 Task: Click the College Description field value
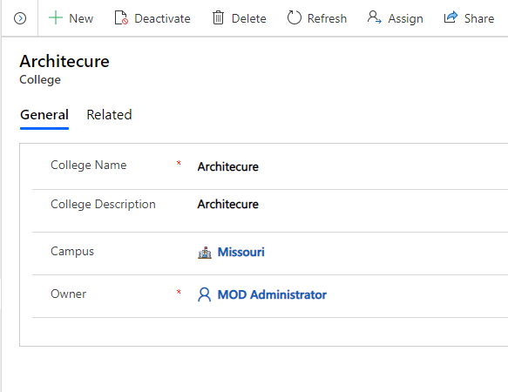(228, 204)
